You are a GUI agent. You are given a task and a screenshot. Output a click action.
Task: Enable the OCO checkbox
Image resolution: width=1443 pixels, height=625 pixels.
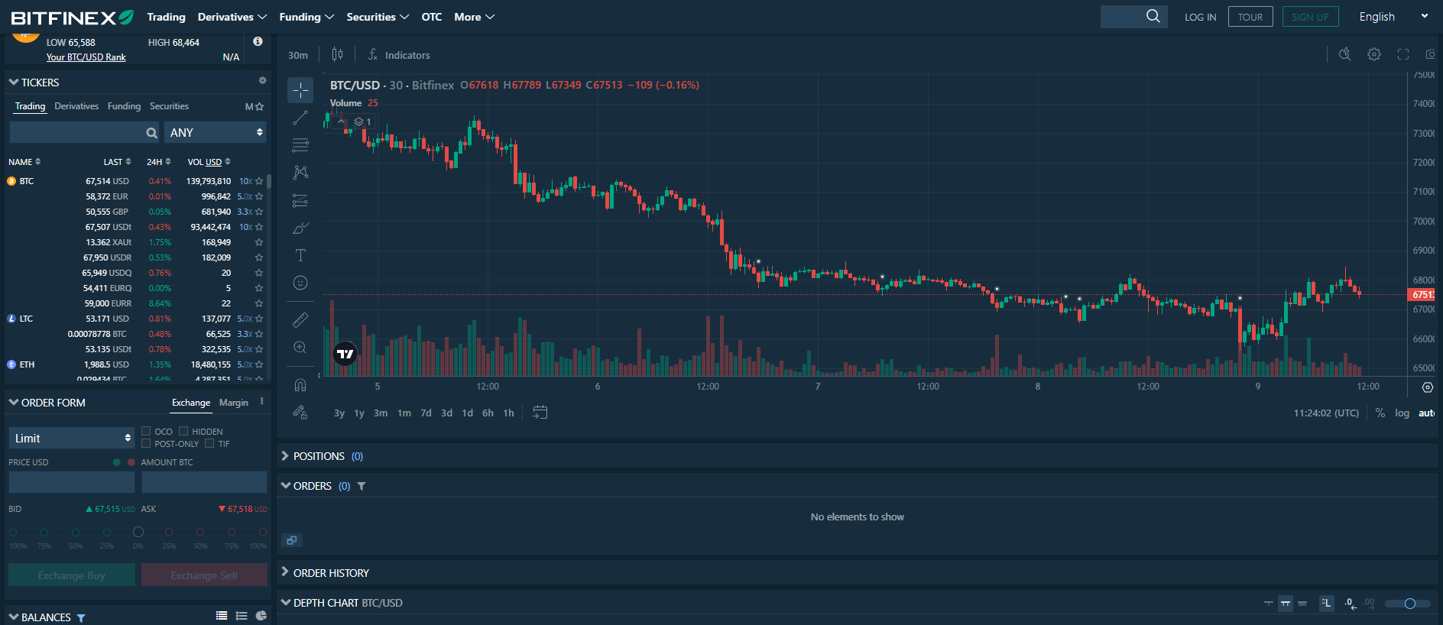pyautogui.click(x=146, y=431)
